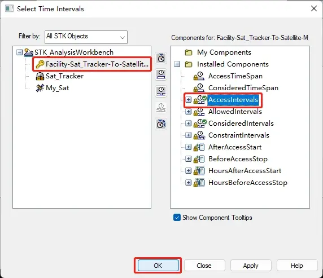This screenshot has width=323, height=278.
Task: Select the Sat_Tracker facility icon
Action: coord(40,76)
